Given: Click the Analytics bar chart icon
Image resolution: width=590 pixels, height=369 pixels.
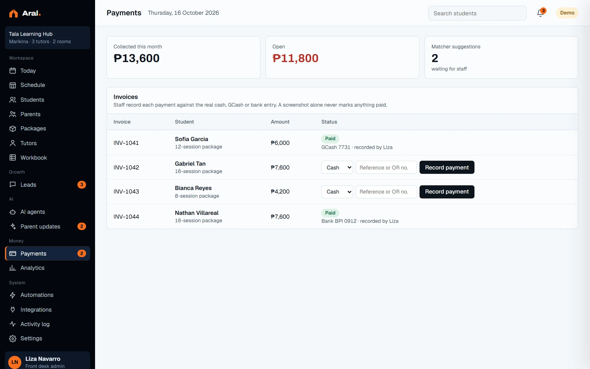Looking at the screenshot, I should [x=13, y=268].
